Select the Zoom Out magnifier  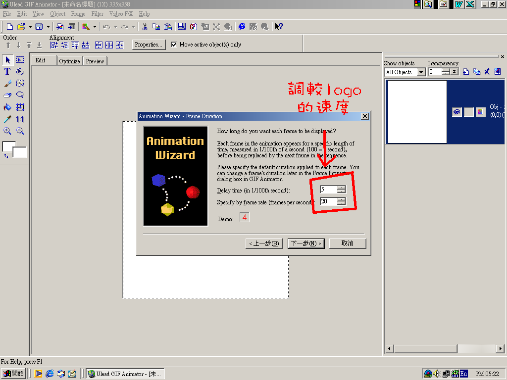tap(20, 131)
